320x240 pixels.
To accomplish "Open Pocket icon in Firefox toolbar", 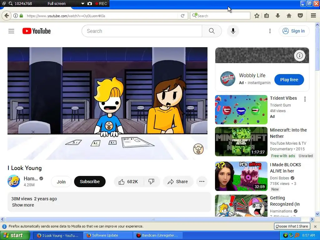I will 300,16.
